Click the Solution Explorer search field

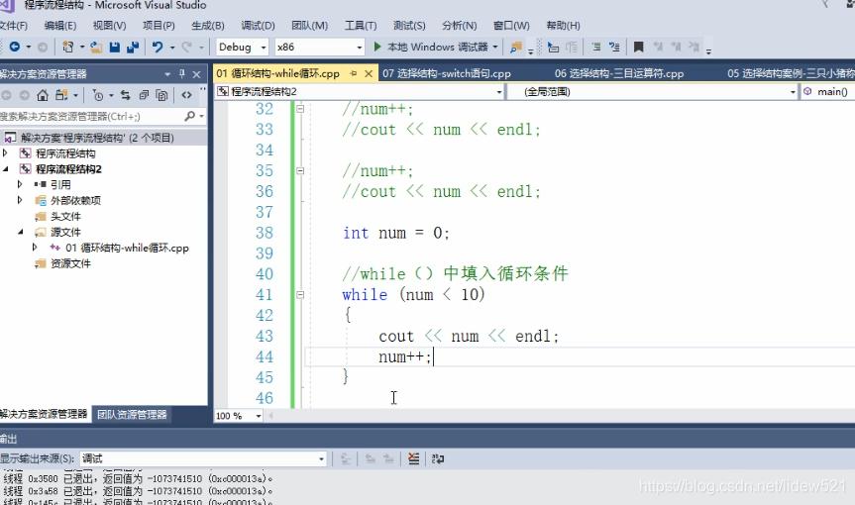pyautogui.click(x=90, y=116)
